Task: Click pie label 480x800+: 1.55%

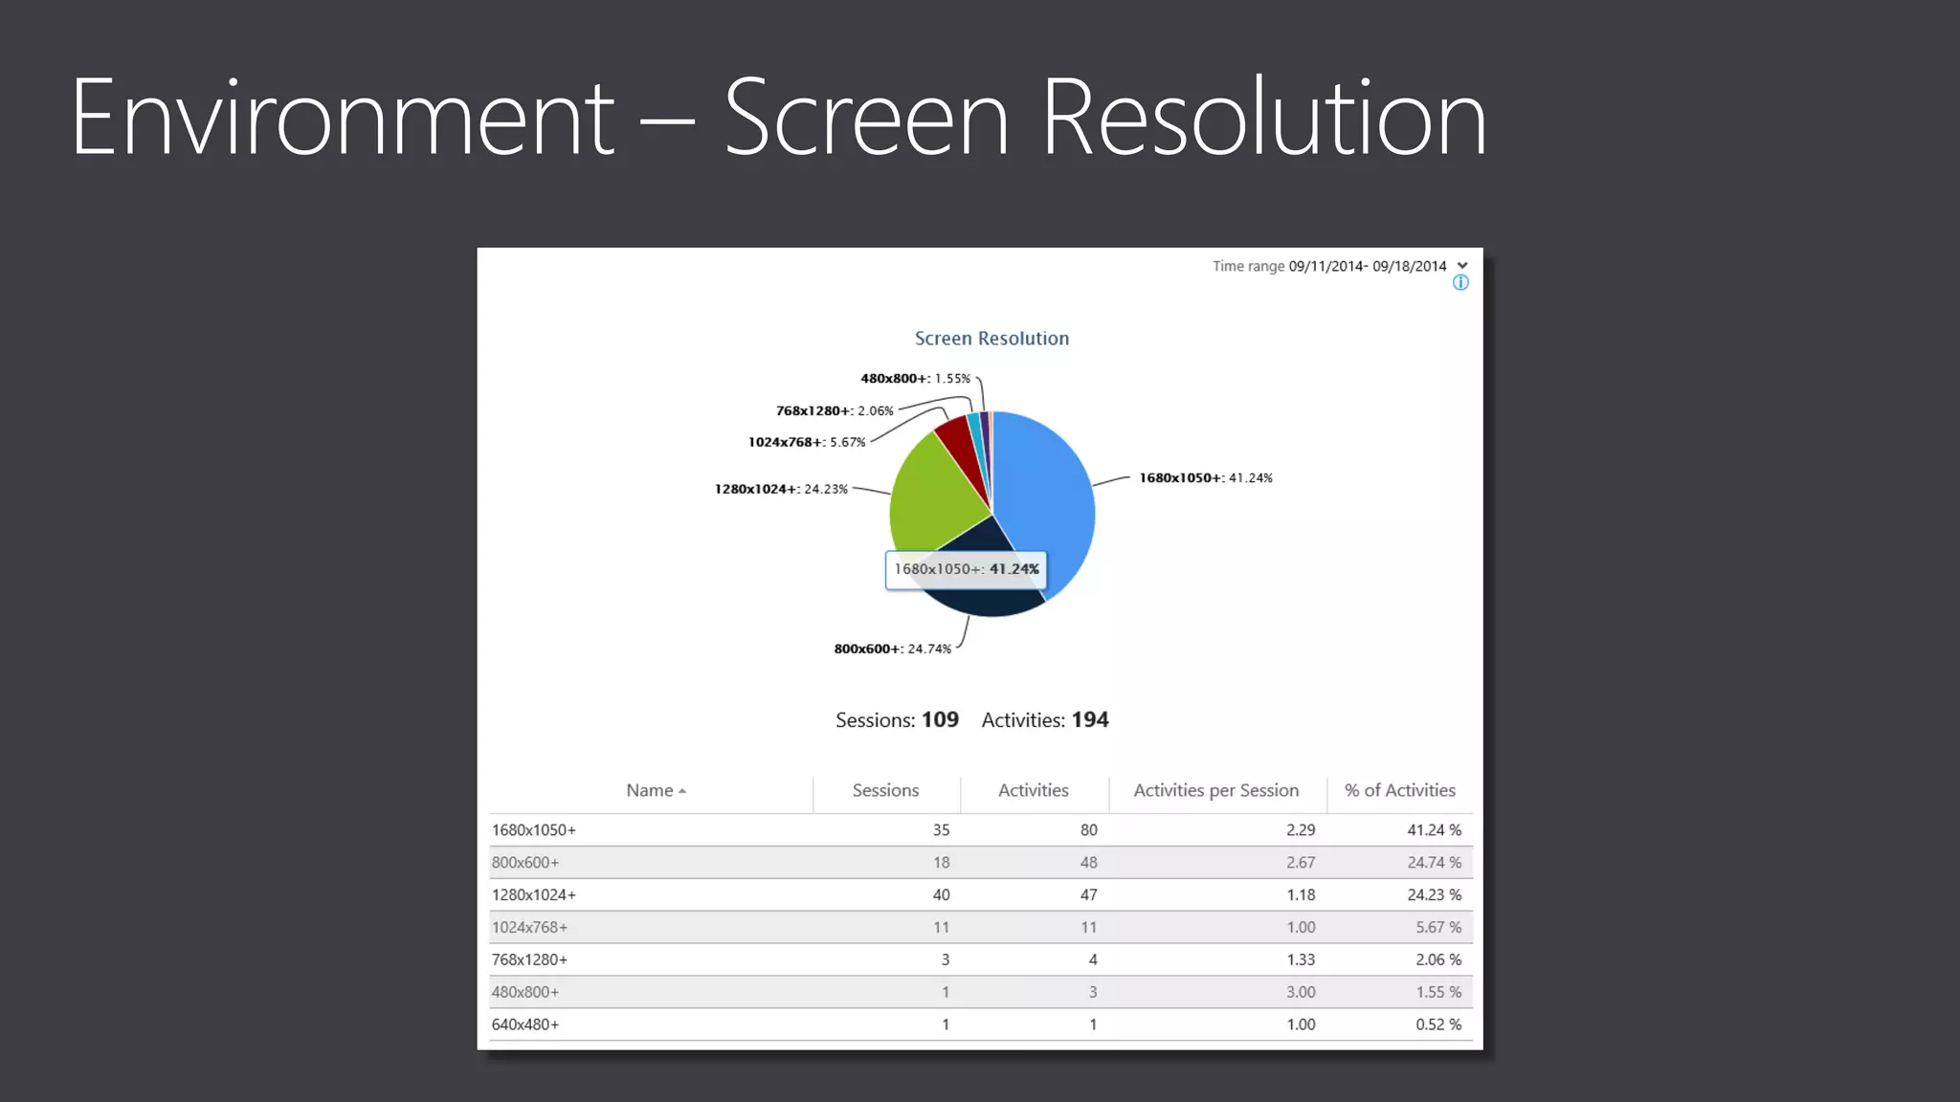Action: coord(915,379)
